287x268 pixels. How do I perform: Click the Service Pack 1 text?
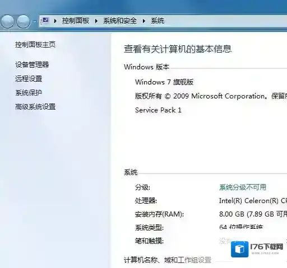[158, 110]
